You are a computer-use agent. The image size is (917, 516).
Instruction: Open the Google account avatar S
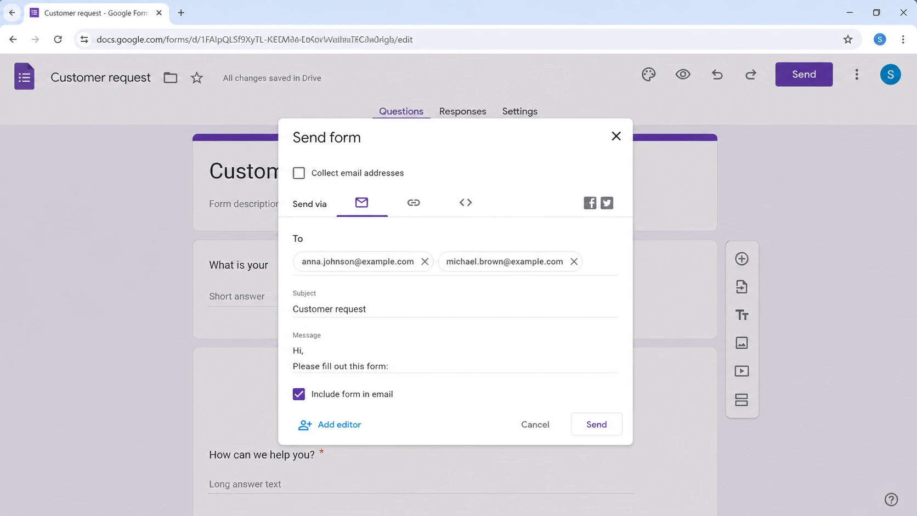click(890, 74)
